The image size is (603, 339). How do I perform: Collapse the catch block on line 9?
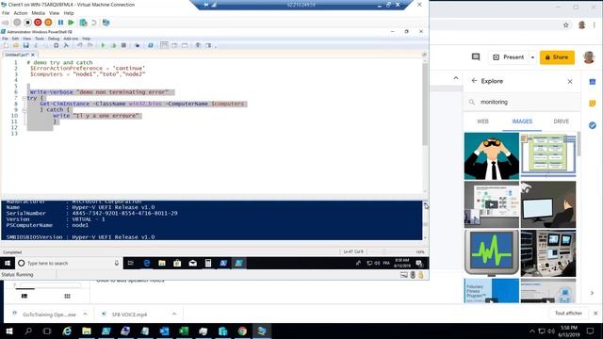click(x=24, y=110)
